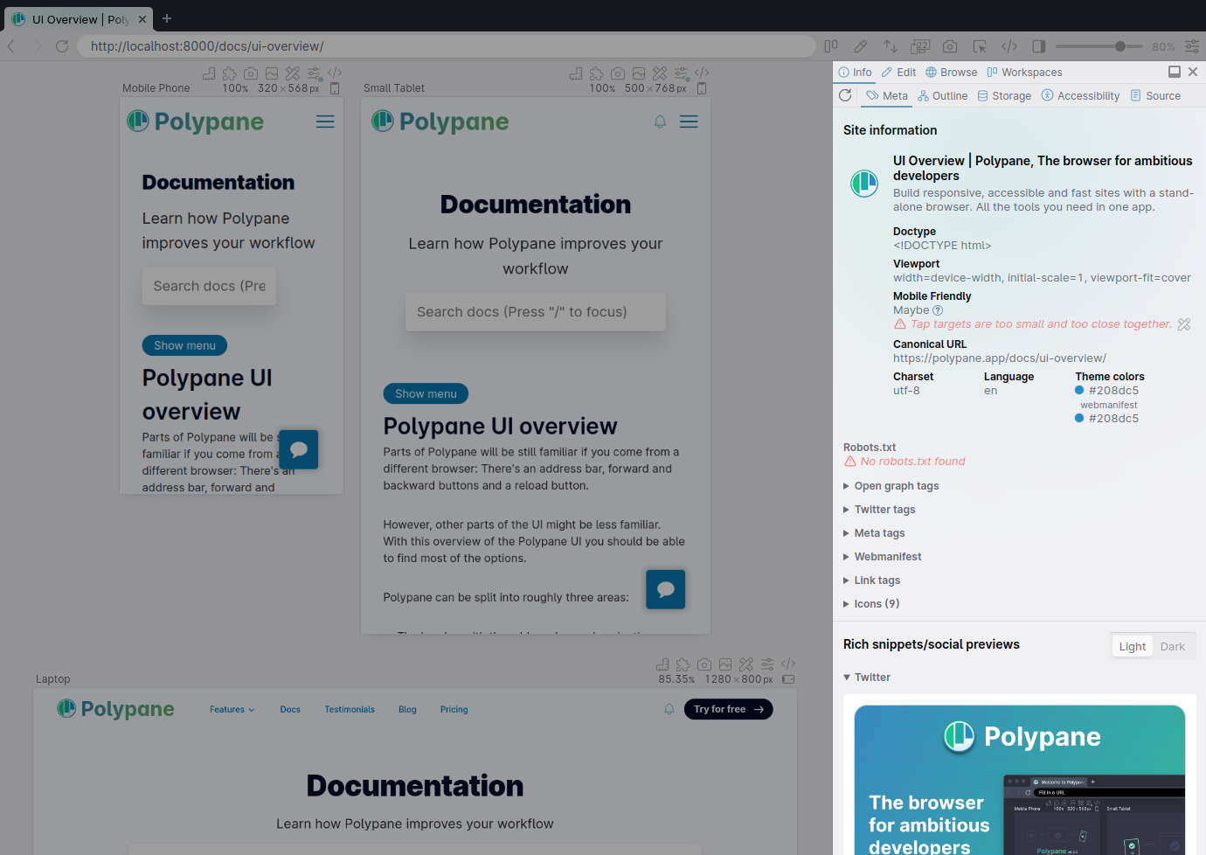Open the devices icon in main toolbar

click(x=920, y=46)
